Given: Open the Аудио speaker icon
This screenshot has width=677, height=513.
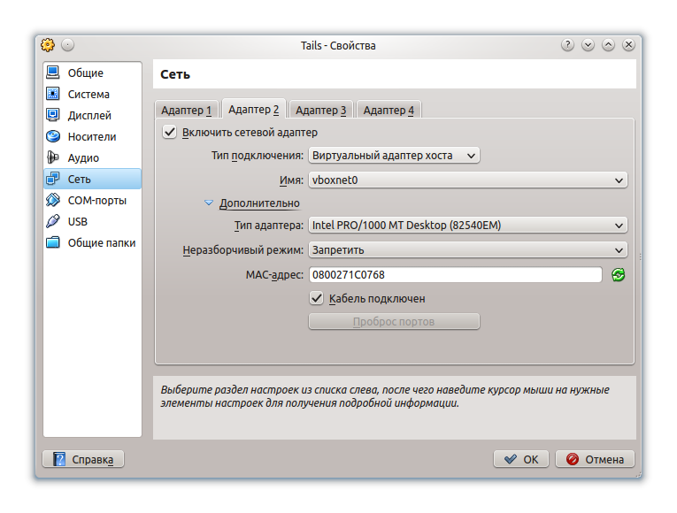Looking at the screenshot, I should pos(53,157).
